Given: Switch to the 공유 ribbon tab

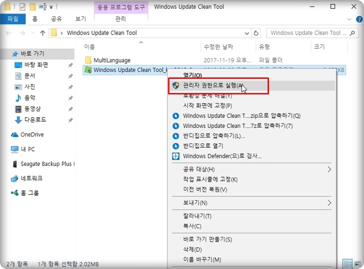Looking at the screenshot, I should (56, 19).
